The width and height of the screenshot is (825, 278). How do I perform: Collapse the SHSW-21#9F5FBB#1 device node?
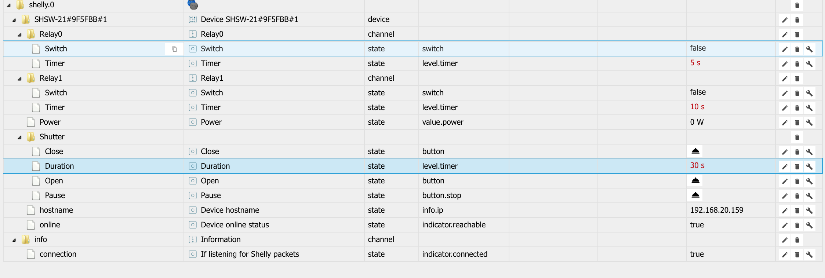coord(14,20)
